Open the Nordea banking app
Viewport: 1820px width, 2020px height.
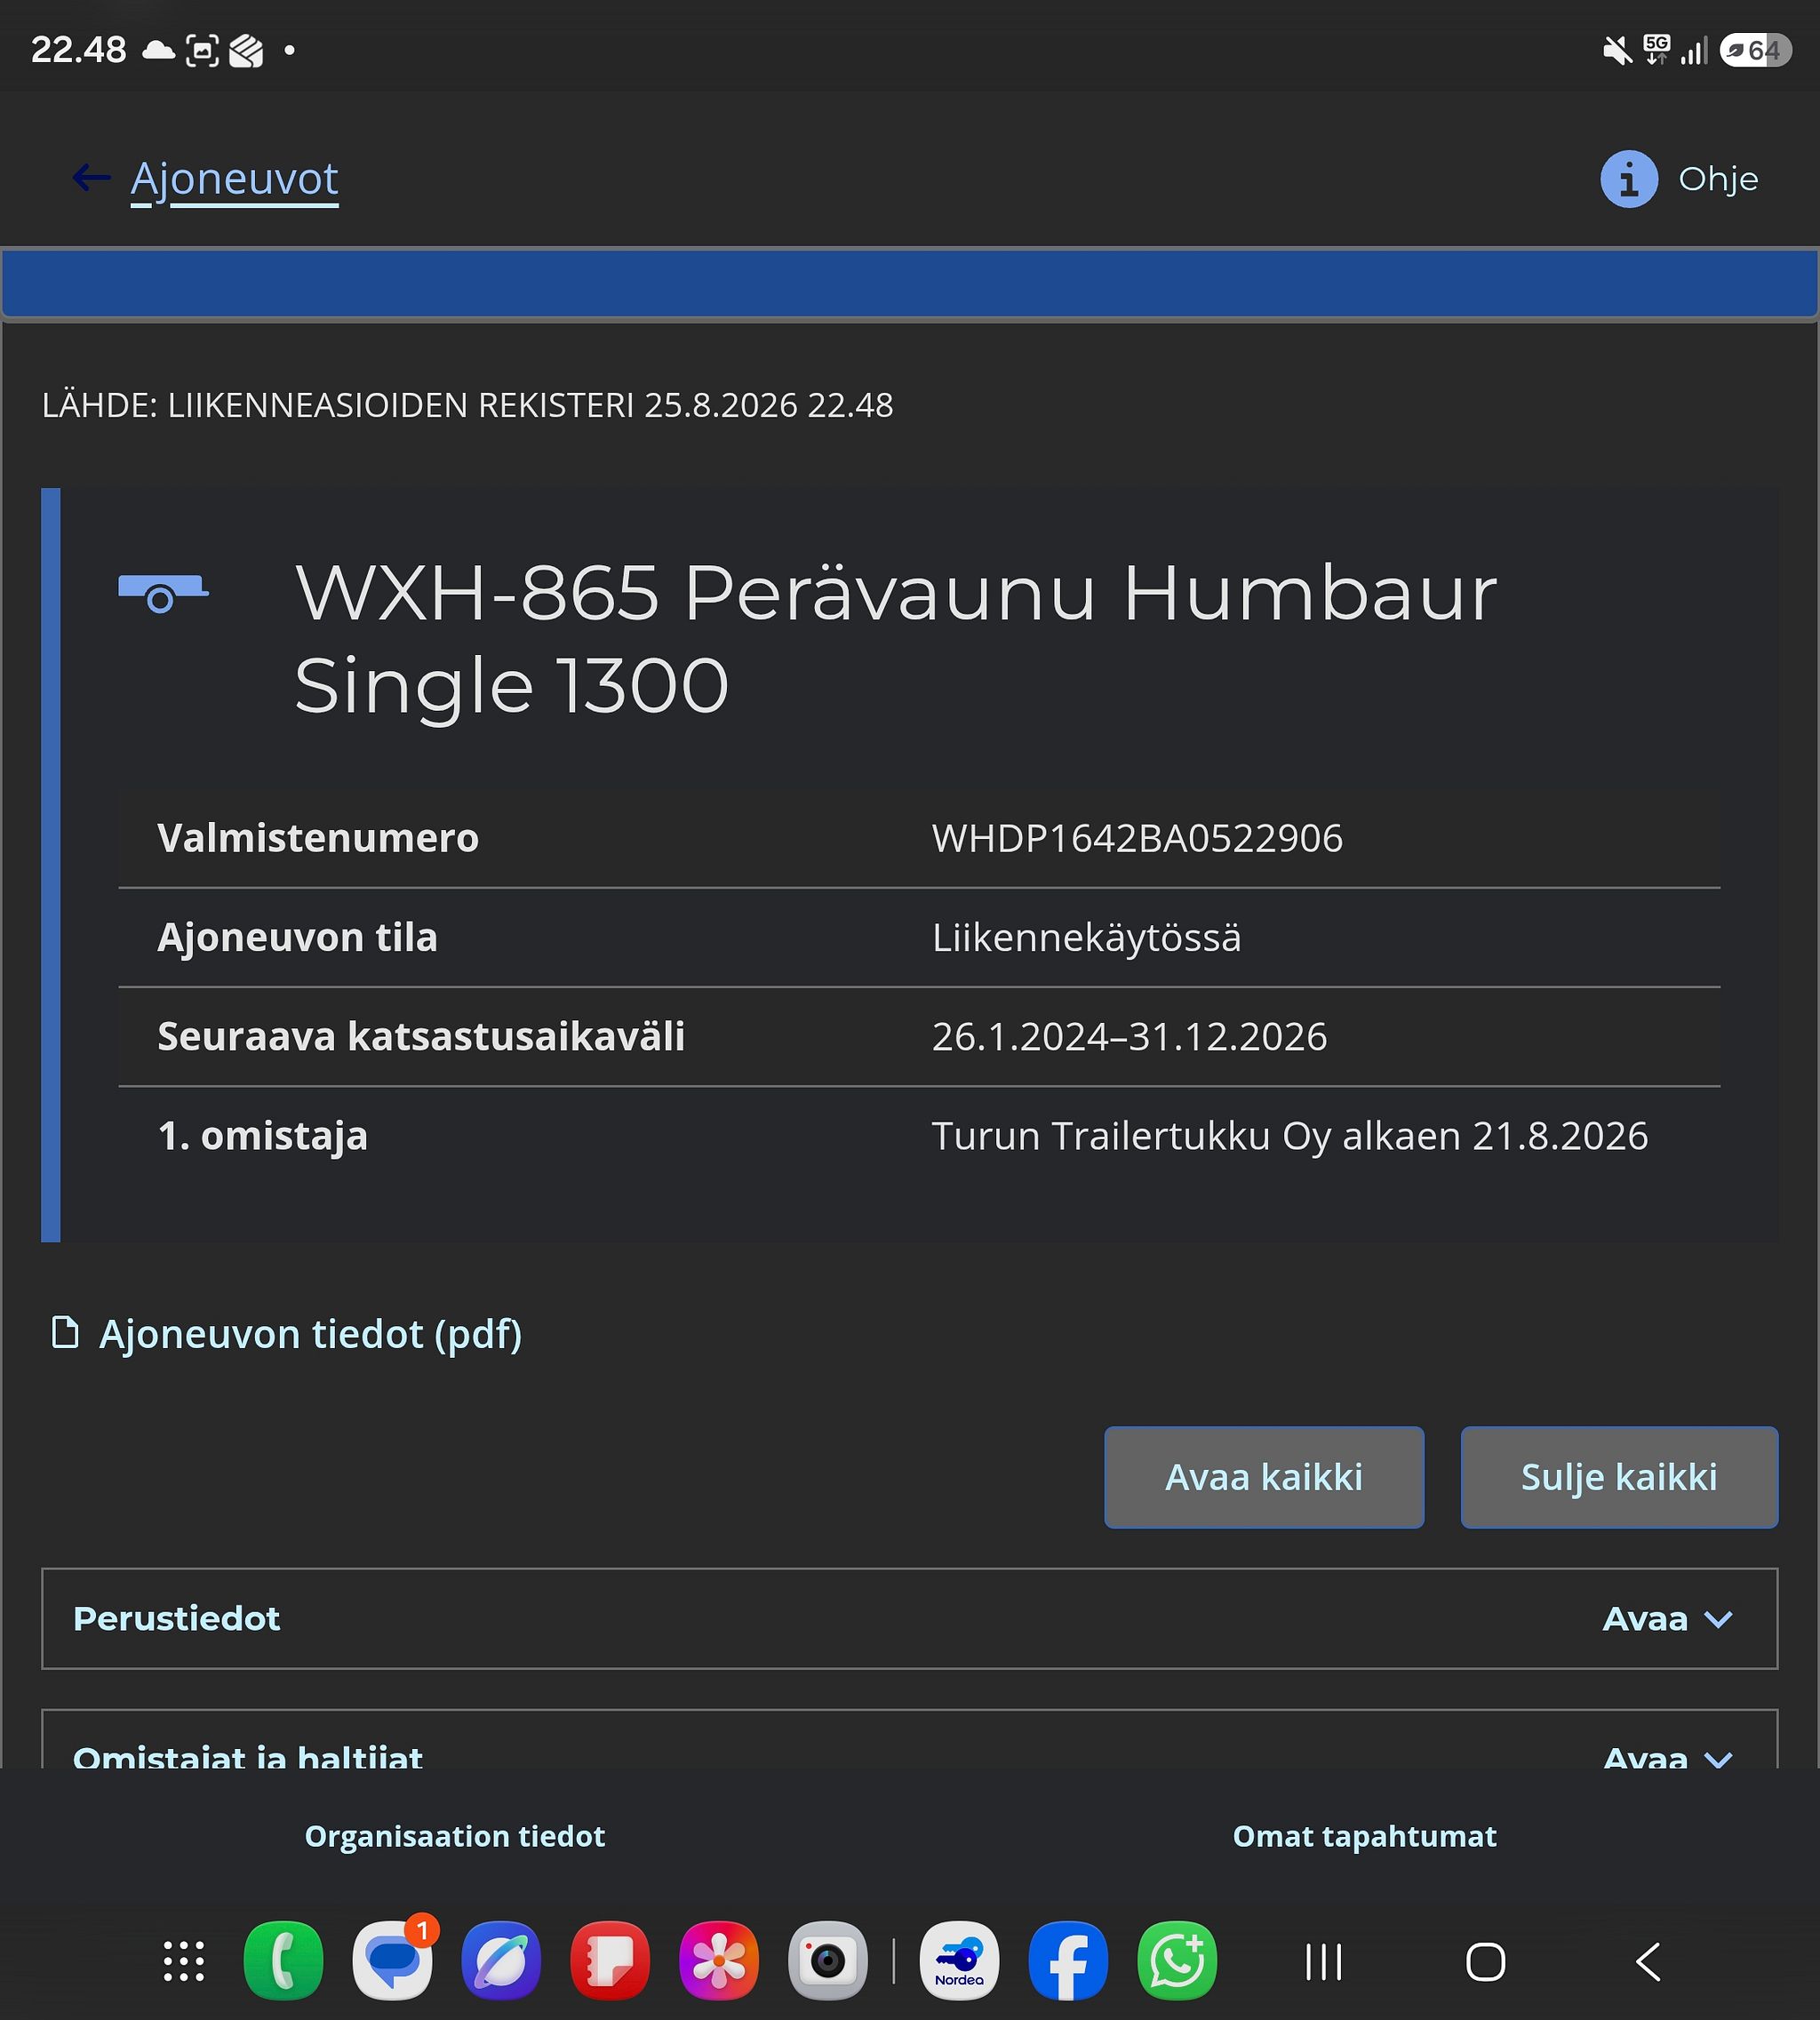pos(959,1961)
